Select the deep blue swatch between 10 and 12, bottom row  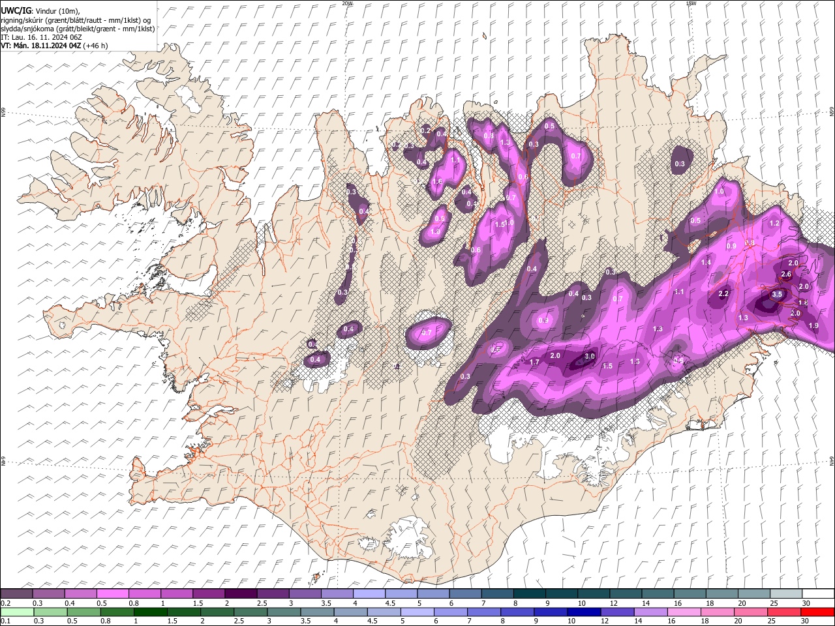(583, 612)
